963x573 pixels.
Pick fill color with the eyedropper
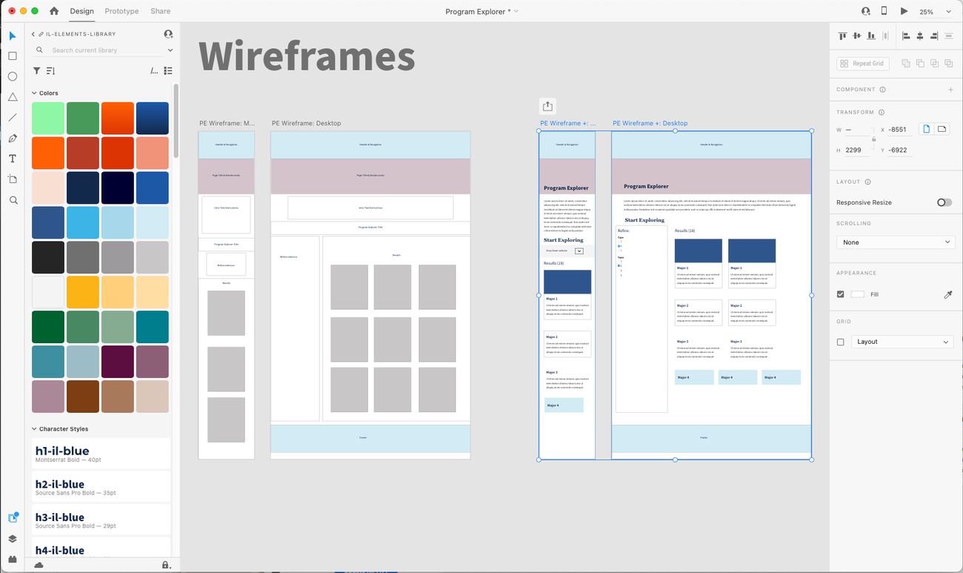[947, 294]
